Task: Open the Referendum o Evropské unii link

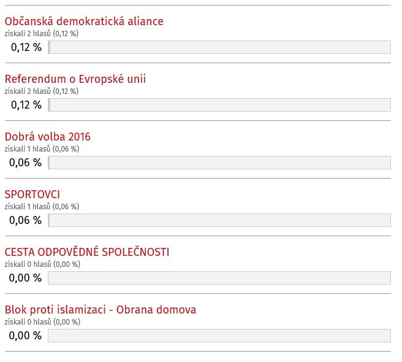Action: (75, 79)
